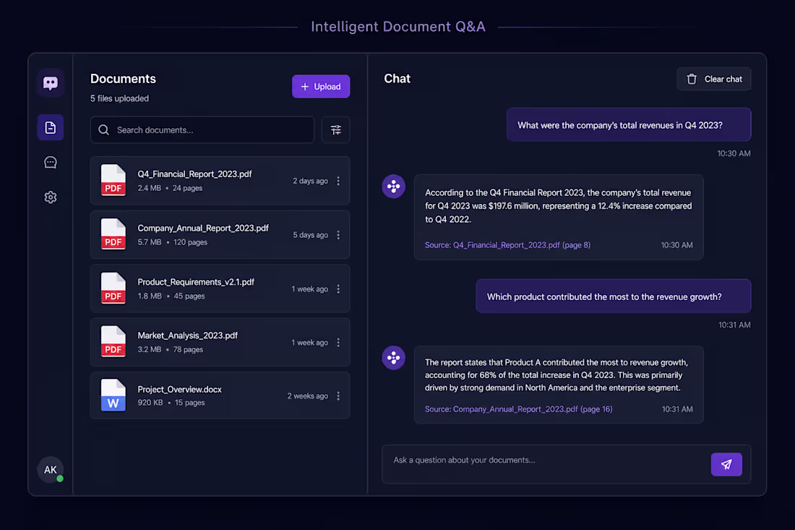
Task: Click '2 days ago' timestamp on Q4 report
Action: [310, 181]
